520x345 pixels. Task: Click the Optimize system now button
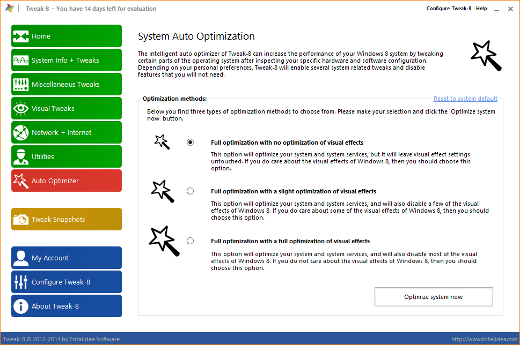434,297
